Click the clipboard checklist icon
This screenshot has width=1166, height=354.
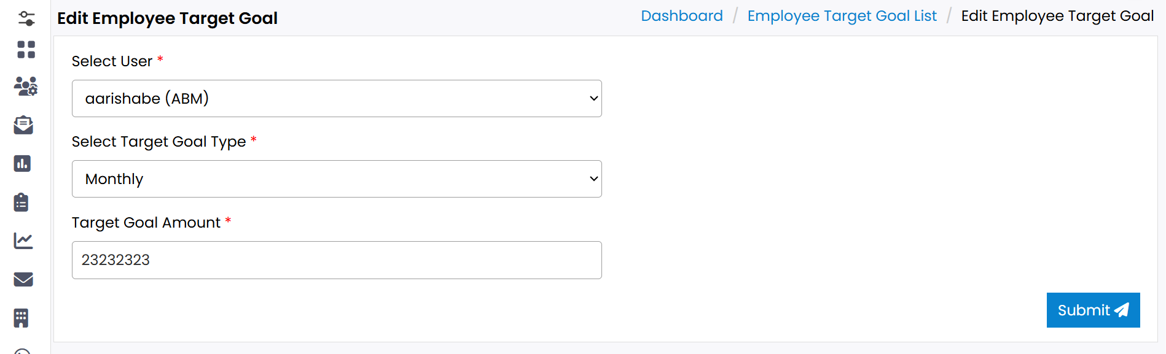(x=22, y=202)
